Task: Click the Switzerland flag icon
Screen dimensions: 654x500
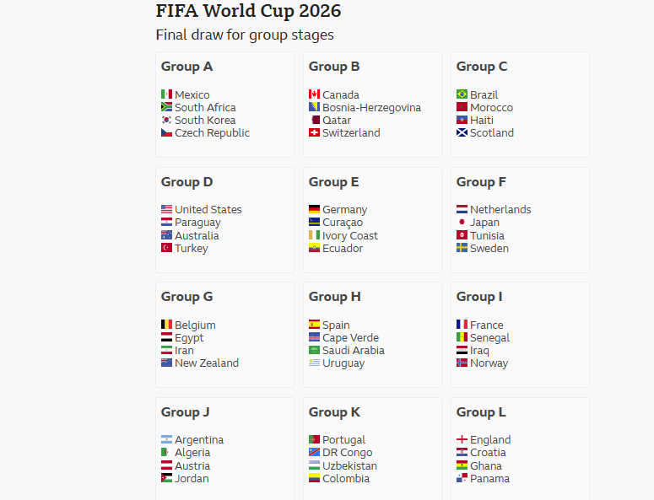Action: point(314,133)
